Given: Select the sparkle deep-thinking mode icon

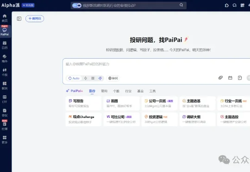Looking at the screenshot, I should click(100, 78).
